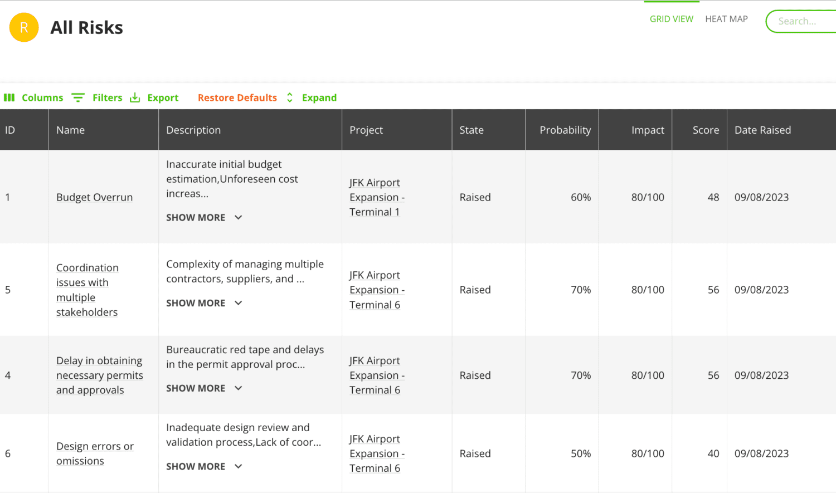Open Terminal 6 project link in row 4
This screenshot has width=836, height=493.
tap(377, 375)
